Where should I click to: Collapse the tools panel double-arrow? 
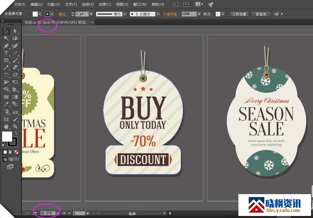(x=2, y=21)
